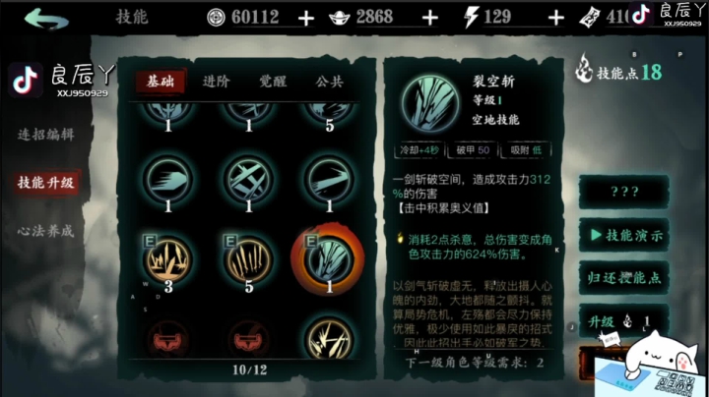
Task: Select the crossed slashes skill icon
Action: (x=249, y=179)
